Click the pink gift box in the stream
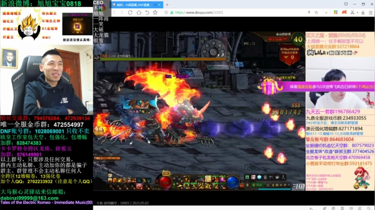The height and width of the screenshot is (210, 375). pyautogui.click(x=270, y=86)
